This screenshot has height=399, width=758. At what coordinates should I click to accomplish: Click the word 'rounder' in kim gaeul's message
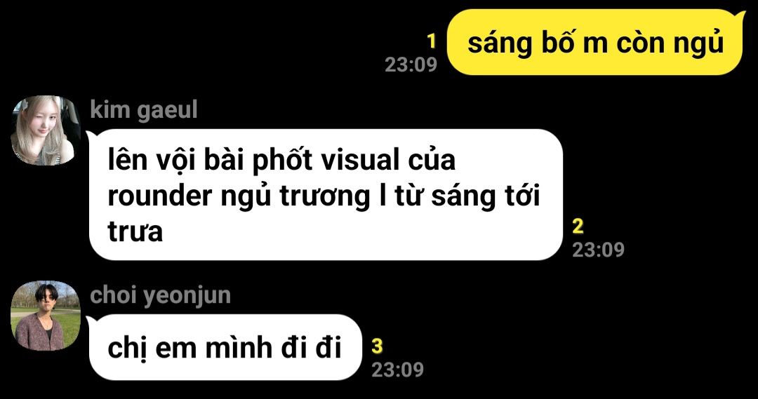pyautogui.click(x=160, y=196)
